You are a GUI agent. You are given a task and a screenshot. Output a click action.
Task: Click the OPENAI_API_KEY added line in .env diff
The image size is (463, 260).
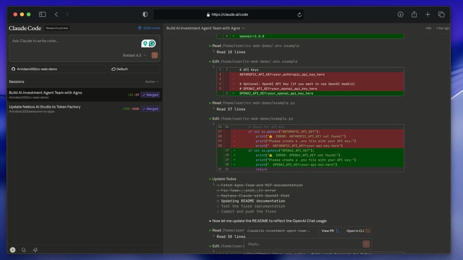(310, 93)
